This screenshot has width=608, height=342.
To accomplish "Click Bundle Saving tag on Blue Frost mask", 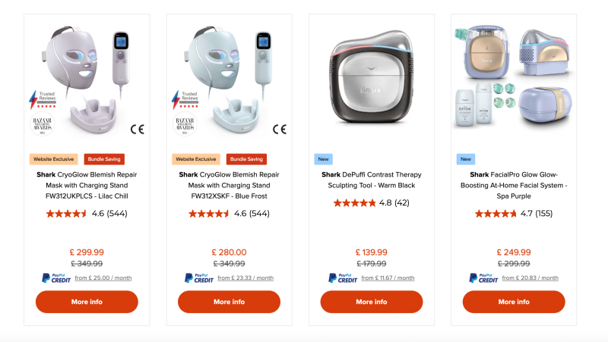I will pyautogui.click(x=246, y=159).
